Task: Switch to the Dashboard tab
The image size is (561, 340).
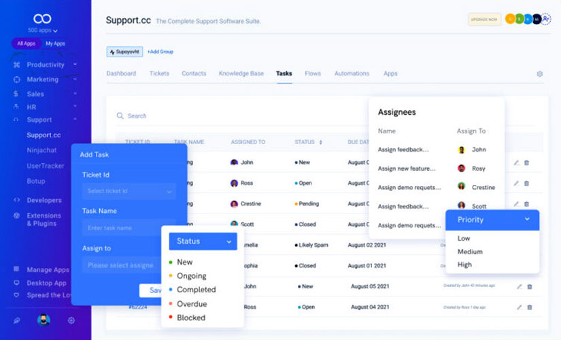Action: (x=121, y=73)
